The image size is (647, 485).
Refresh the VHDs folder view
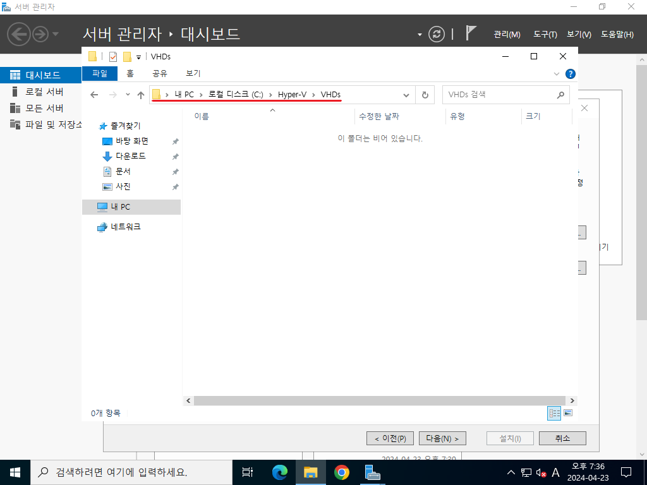tap(425, 95)
